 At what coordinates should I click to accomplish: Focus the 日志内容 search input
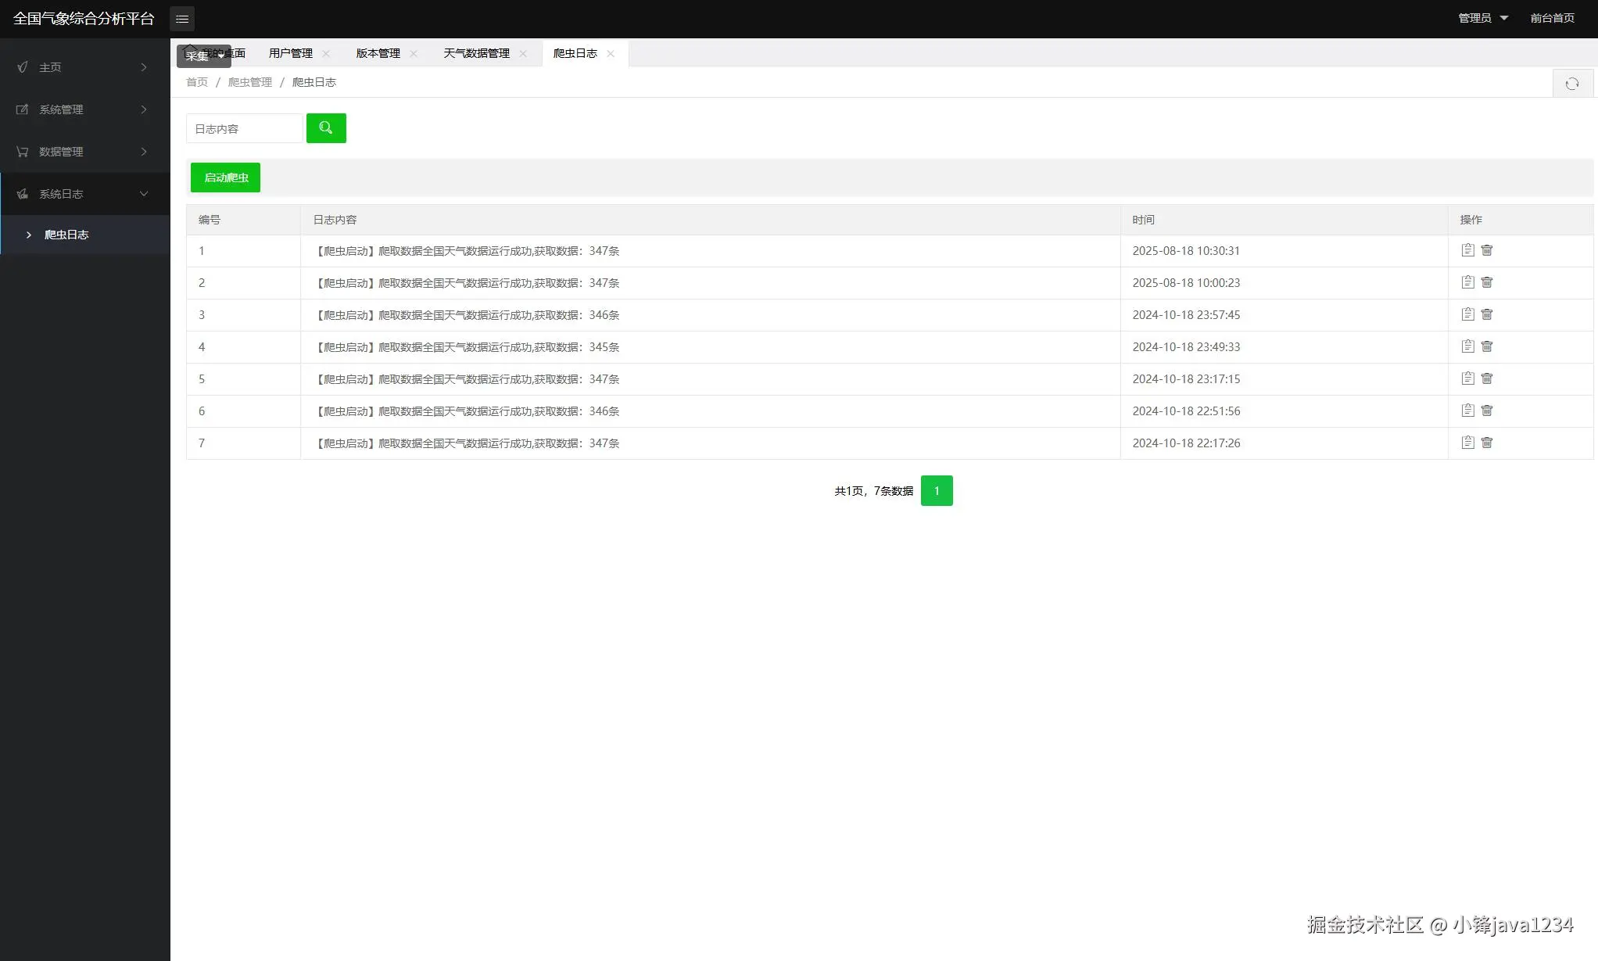245,128
